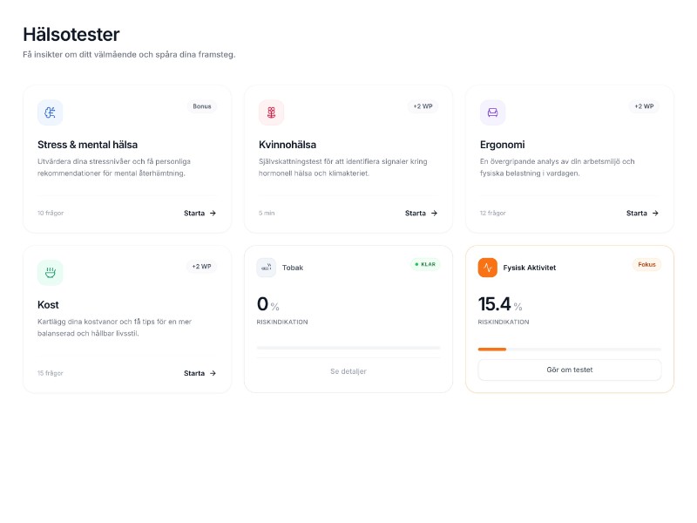Click the +2 WP badge on Ergonomi

(x=644, y=106)
